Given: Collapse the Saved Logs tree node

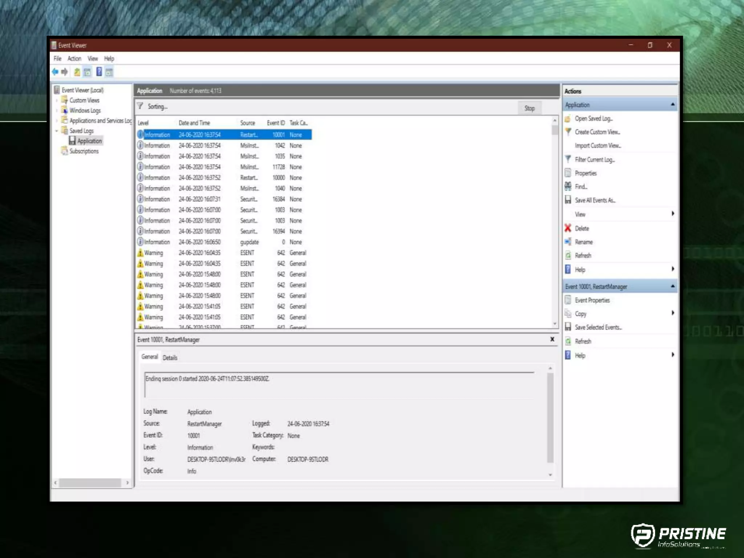Looking at the screenshot, I should coord(57,131).
